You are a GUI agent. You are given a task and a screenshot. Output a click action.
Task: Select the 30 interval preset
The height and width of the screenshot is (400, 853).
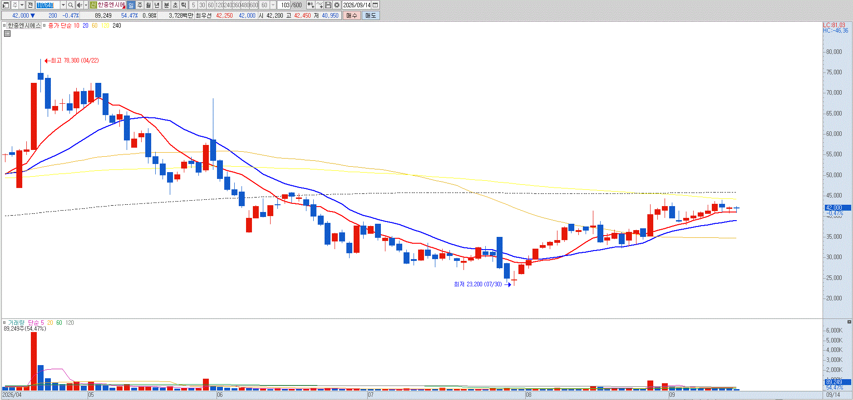(x=202, y=5)
